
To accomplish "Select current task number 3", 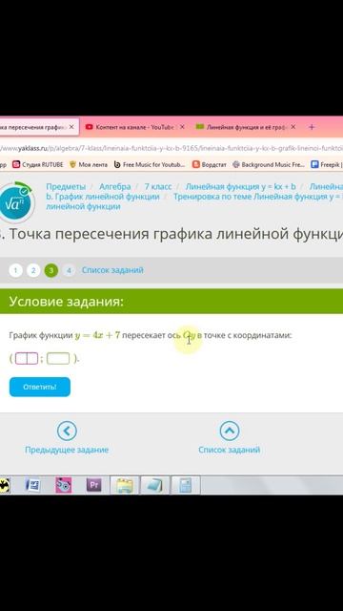I will tap(51, 270).
